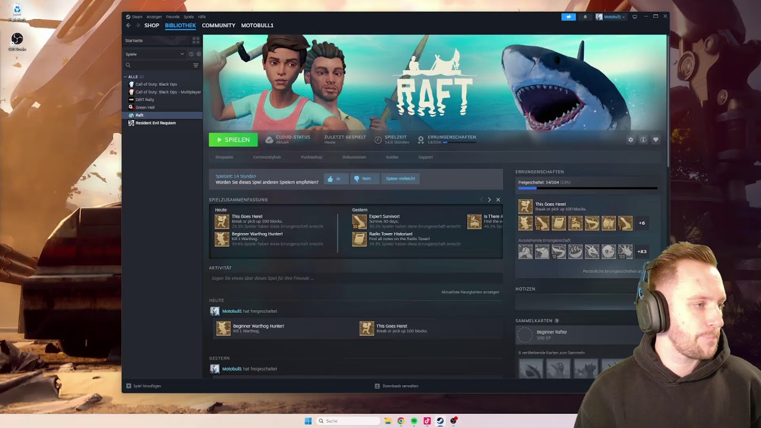The width and height of the screenshot is (761, 428).
Task: Open the Anzeigen menu
Action: click(x=154, y=17)
